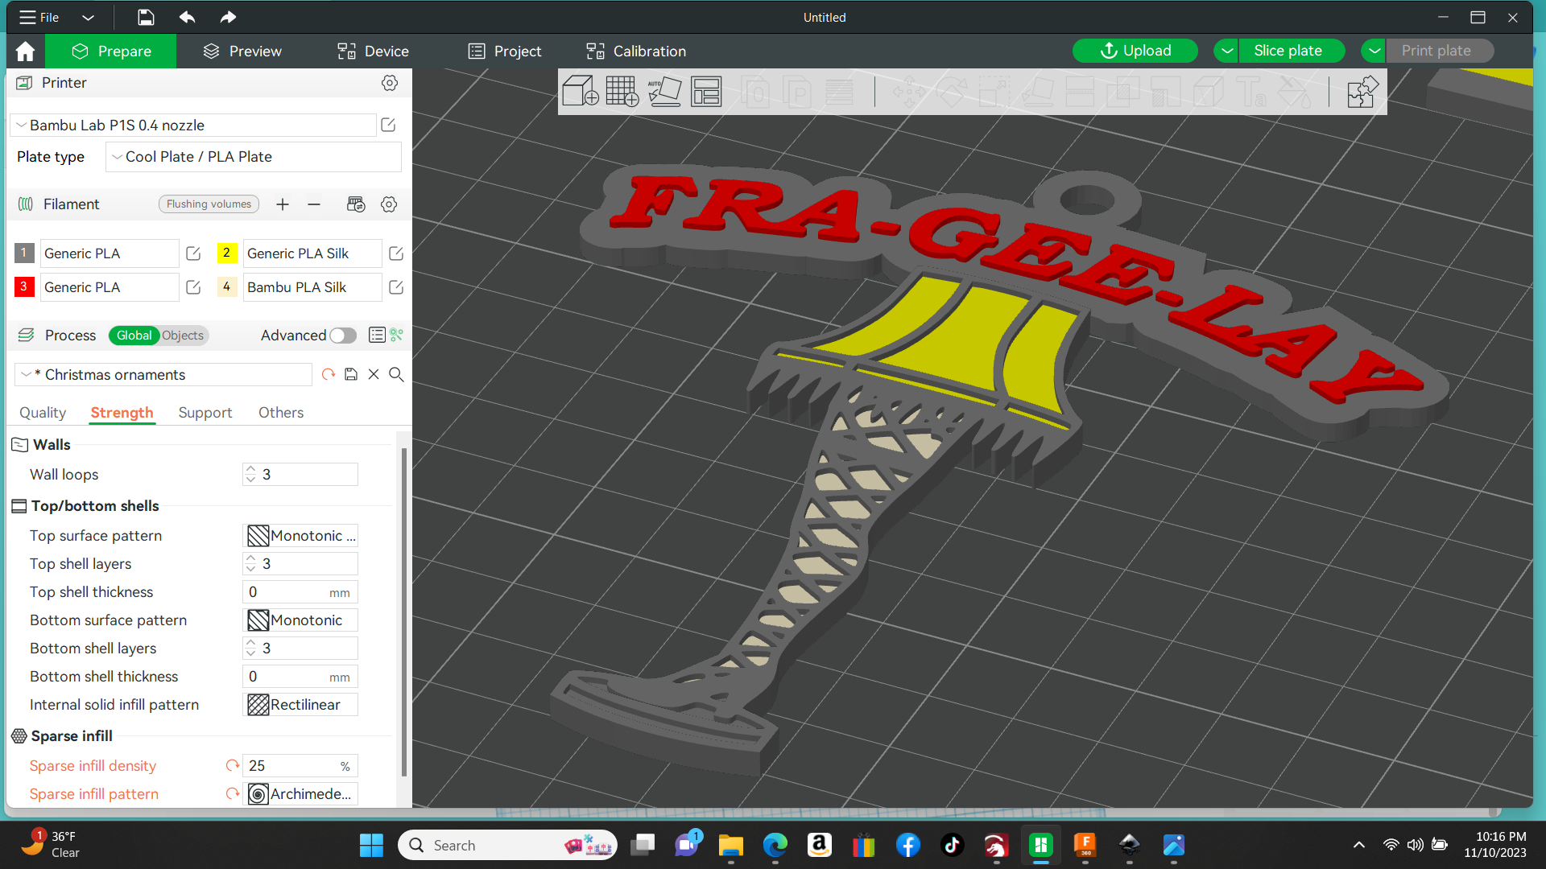Open Filament settings gear
1546x869 pixels.
point(389,204)
